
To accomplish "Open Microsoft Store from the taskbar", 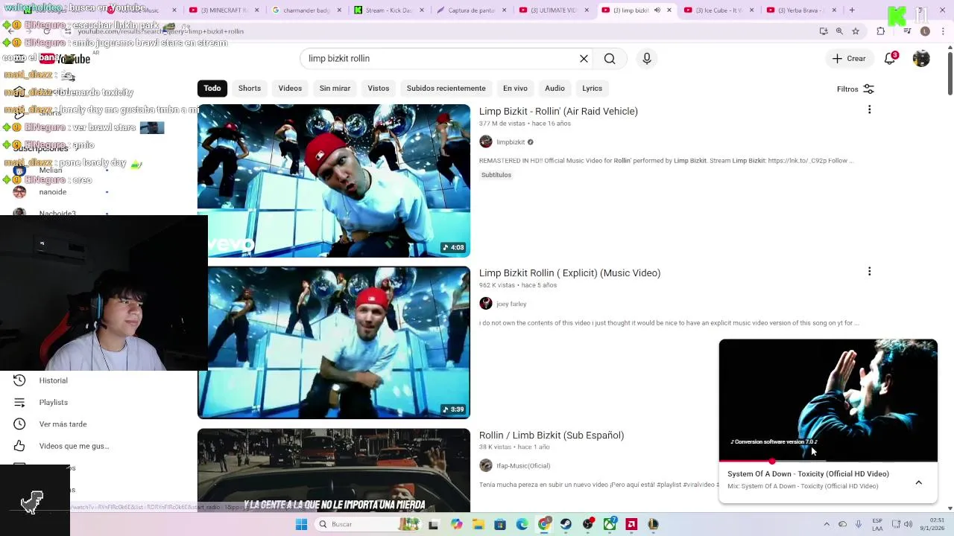I will click(500, 524).
